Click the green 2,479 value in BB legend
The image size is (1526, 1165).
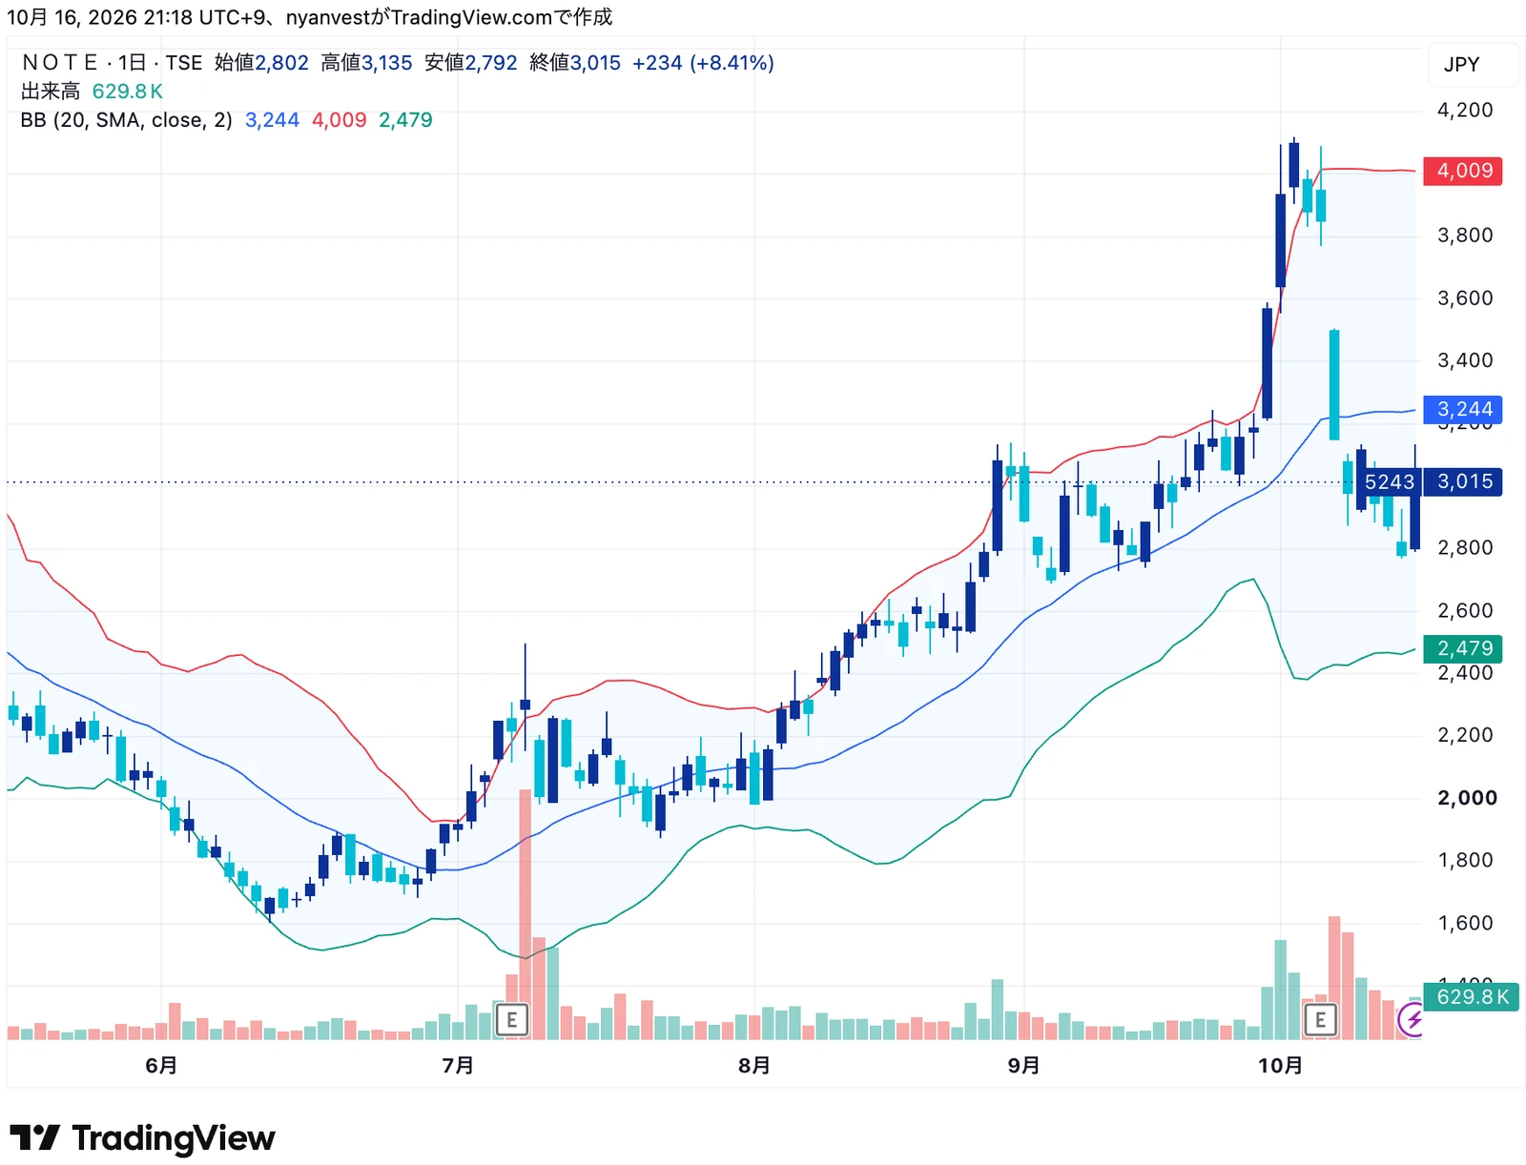405,120
